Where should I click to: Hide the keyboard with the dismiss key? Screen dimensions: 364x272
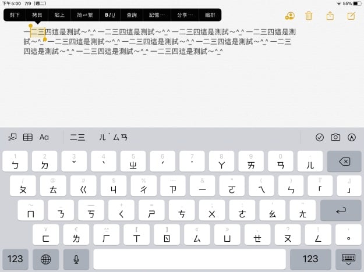click(348, 259)
